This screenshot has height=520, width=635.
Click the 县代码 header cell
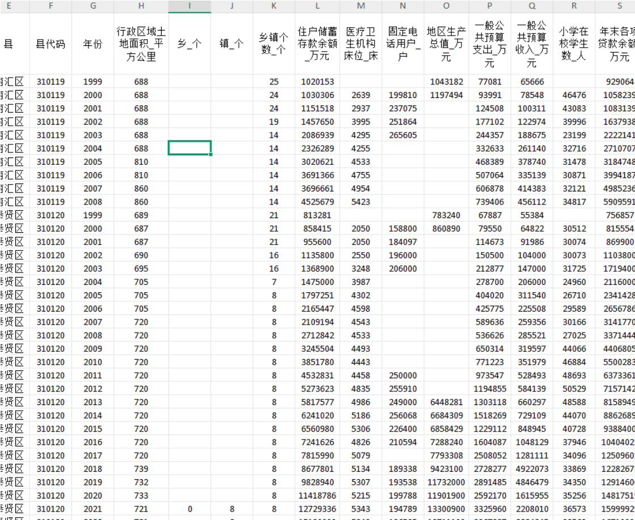tap(50, 44)
